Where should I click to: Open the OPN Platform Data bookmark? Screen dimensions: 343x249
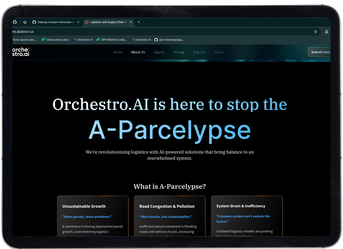[x=112, y=40]
